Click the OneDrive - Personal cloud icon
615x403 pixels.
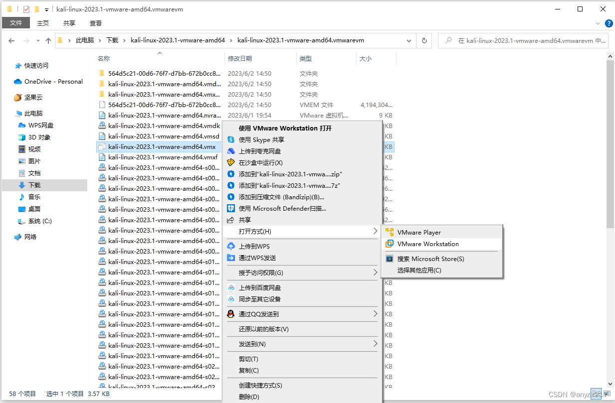[18, 82]
